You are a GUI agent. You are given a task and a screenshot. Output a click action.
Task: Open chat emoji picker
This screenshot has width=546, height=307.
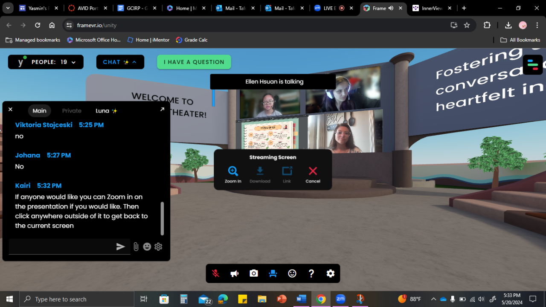point(147,246)
